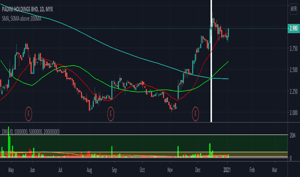Click the 2.750 price axis label
The width and height of the screenshot is (300, 177).
pyautogui.click(x=294, y=49)
